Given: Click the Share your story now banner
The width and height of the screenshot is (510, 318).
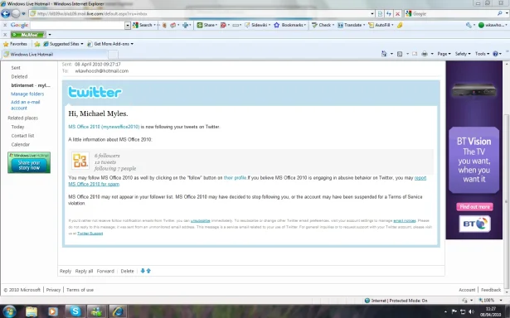Looking at the screenshot, I should [29, 162].
